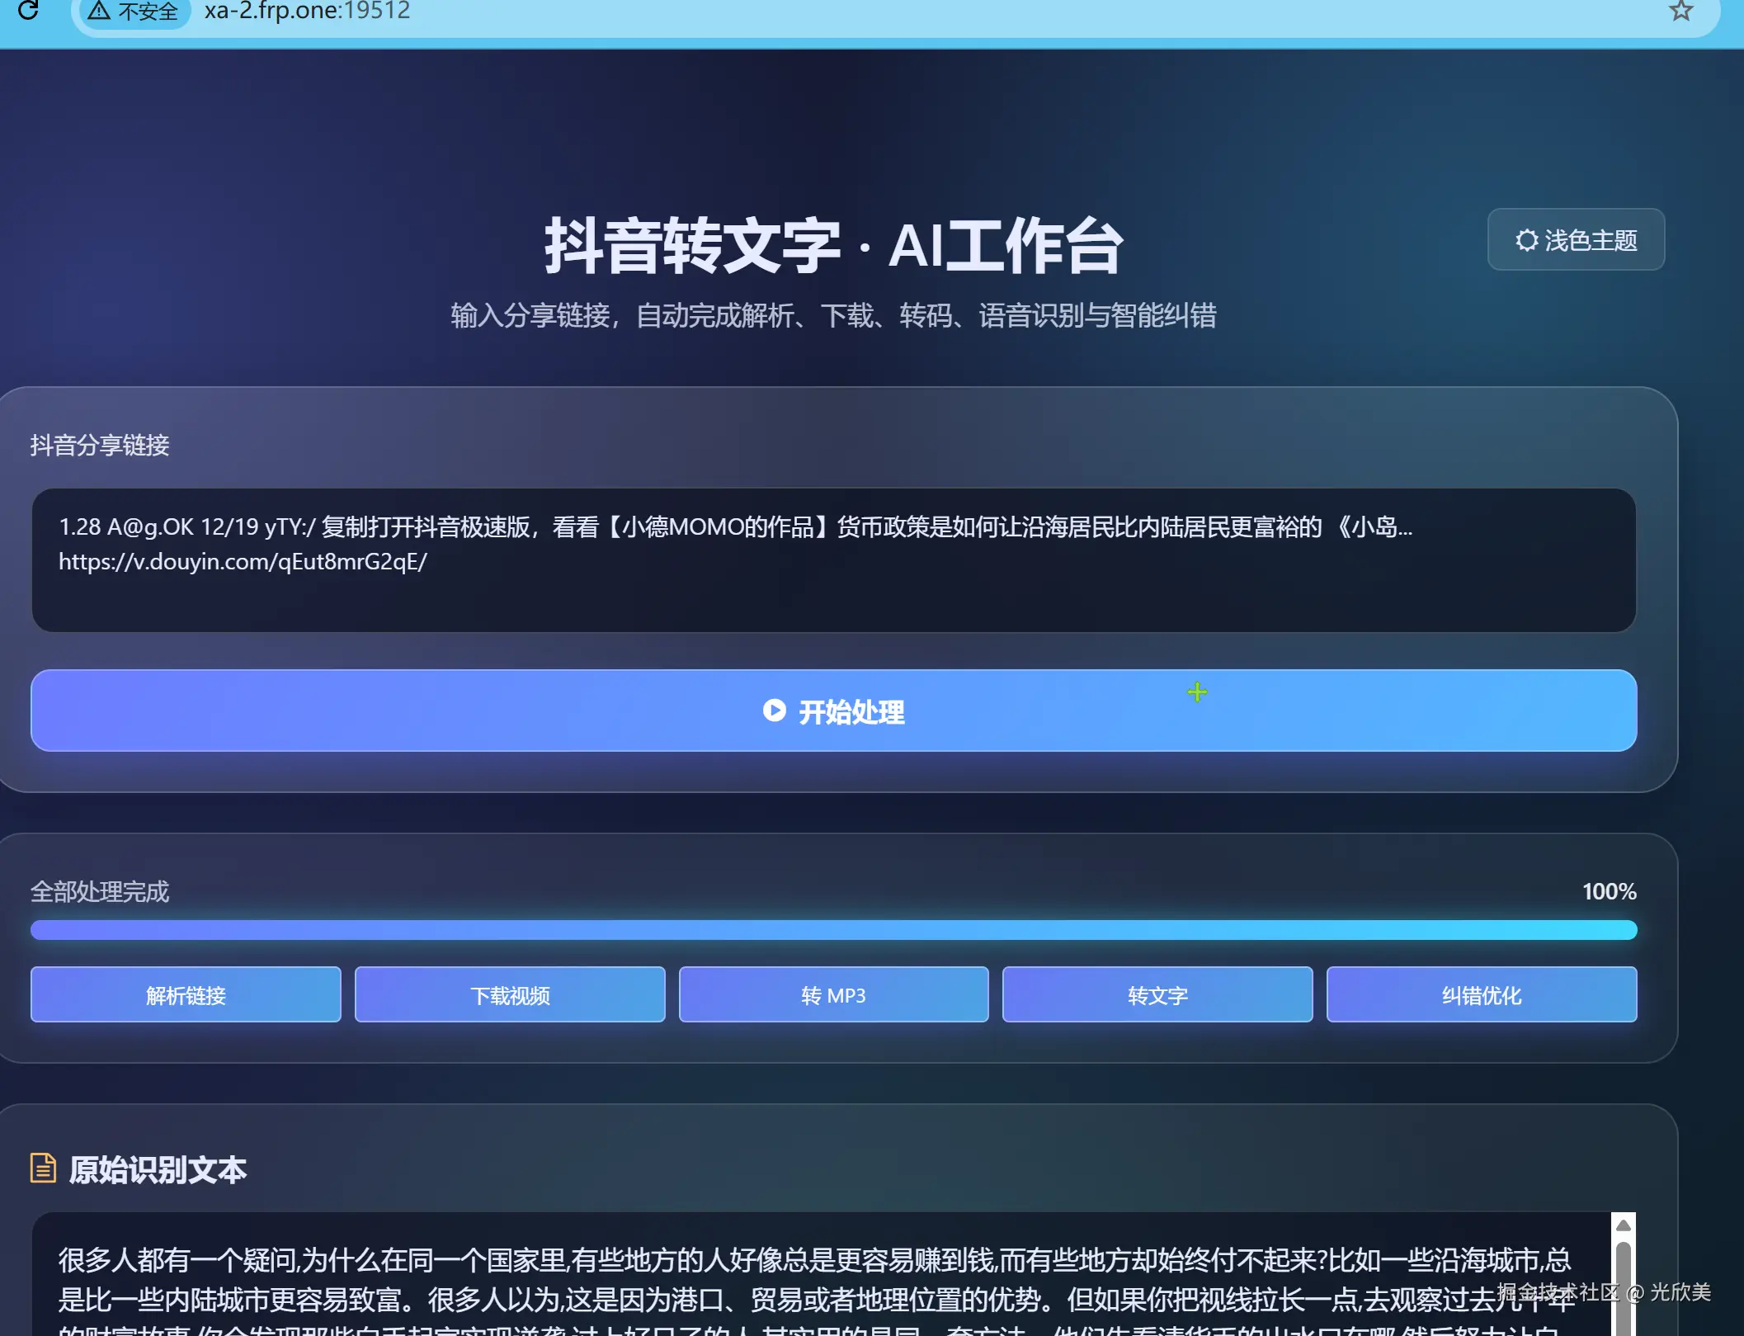Open the v.douyin.com share link

[242, 562]
